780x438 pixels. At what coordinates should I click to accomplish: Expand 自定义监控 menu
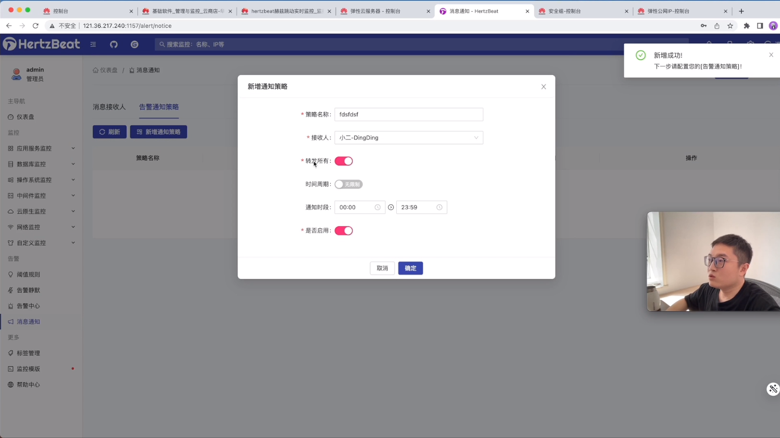pos(41,243)
